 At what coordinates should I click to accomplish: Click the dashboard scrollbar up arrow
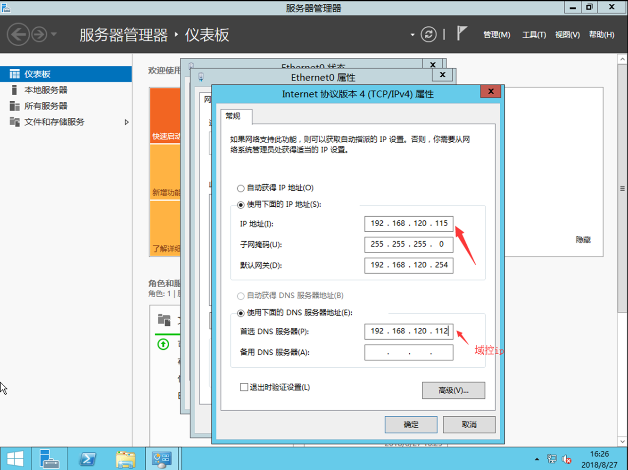pos(622,59)
